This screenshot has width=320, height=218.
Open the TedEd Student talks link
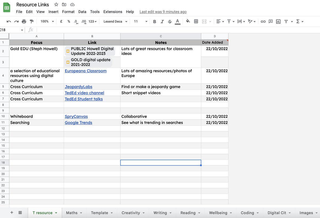click(x=84, y=99)
